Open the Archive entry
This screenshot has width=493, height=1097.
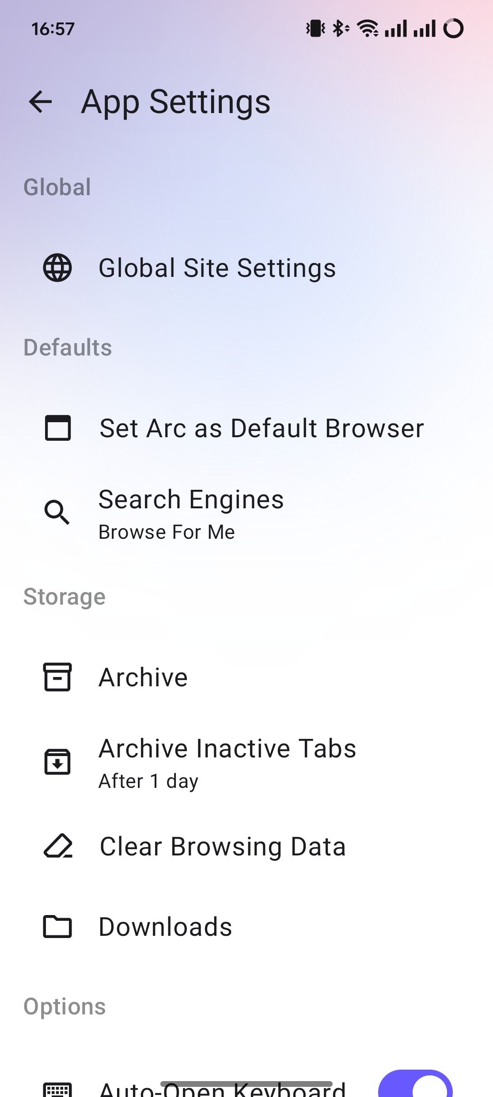click(143, 677)
